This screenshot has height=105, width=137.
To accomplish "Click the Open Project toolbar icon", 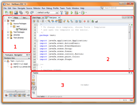I will click(16, 13).
